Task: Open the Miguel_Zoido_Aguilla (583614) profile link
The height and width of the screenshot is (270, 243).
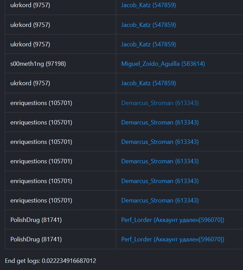Action: [163, 64]
